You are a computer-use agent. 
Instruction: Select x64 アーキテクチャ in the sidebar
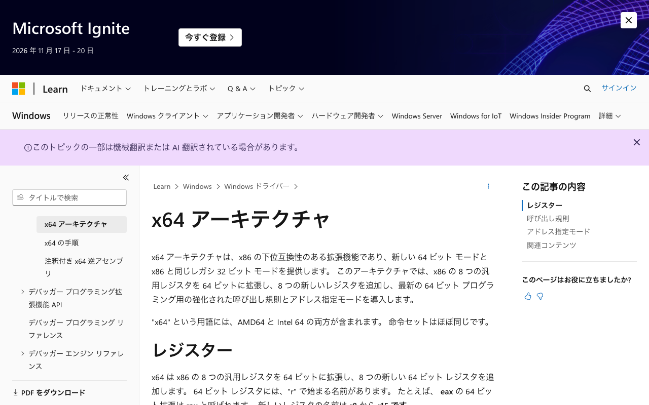[82, 224]
